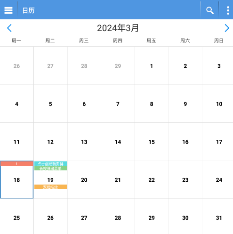Select March 14 date cell
This screenshot has width=233, height=234.
point(118,142)
